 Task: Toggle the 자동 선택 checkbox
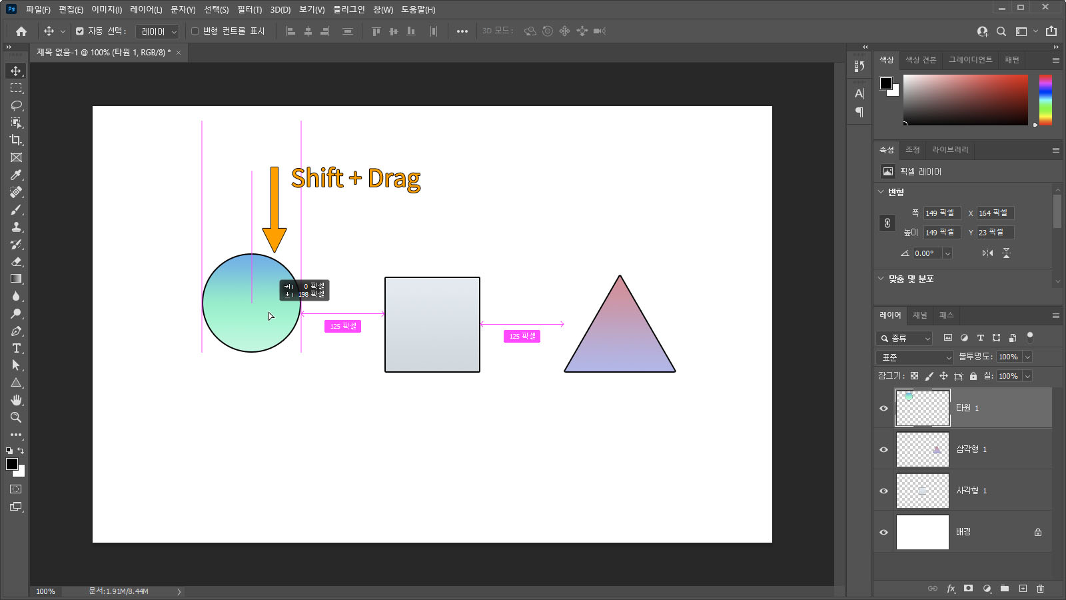(x=80, y=31)
